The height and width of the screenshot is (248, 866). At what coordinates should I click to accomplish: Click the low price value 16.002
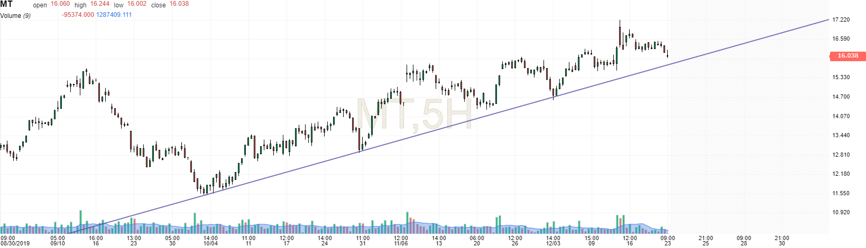137,4
